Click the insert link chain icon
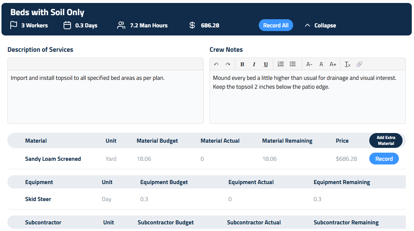This screenshot has width=414, height=231. click(359, 64)
